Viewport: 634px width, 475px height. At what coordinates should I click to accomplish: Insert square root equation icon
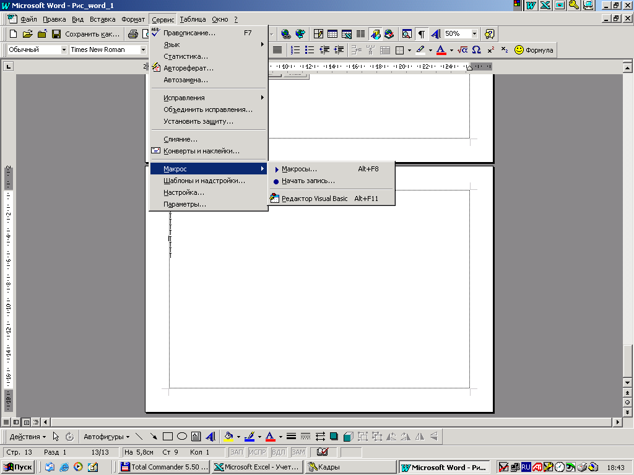click(x=462, y=49)
